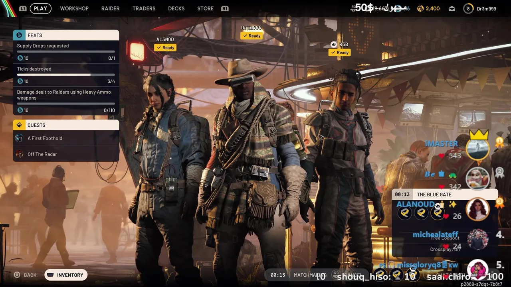Open the A First Foothold quest
Image resolution: width=511 pixels, height=287 pixels.
click(66, 138)
